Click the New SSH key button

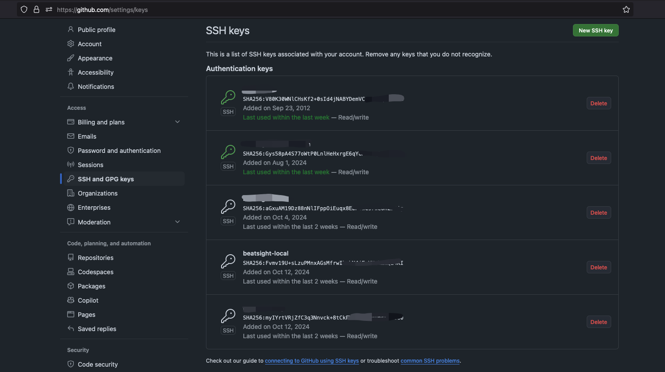point(595,30)
